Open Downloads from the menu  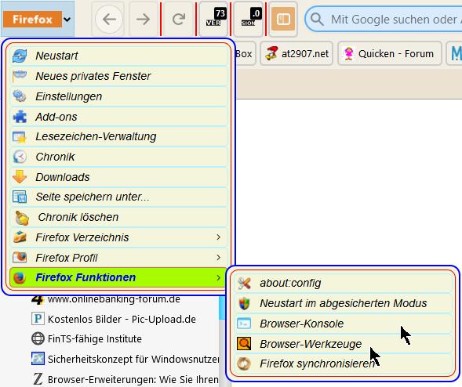coord(119,177)
